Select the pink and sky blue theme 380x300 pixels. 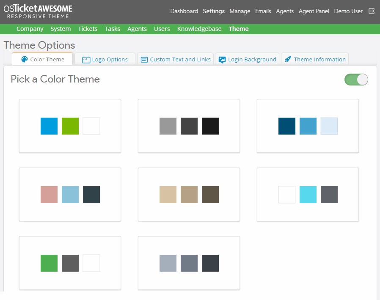[70, 194]
